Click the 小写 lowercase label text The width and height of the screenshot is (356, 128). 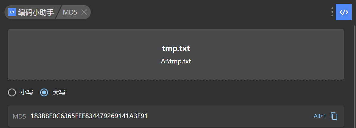[26, 92]
